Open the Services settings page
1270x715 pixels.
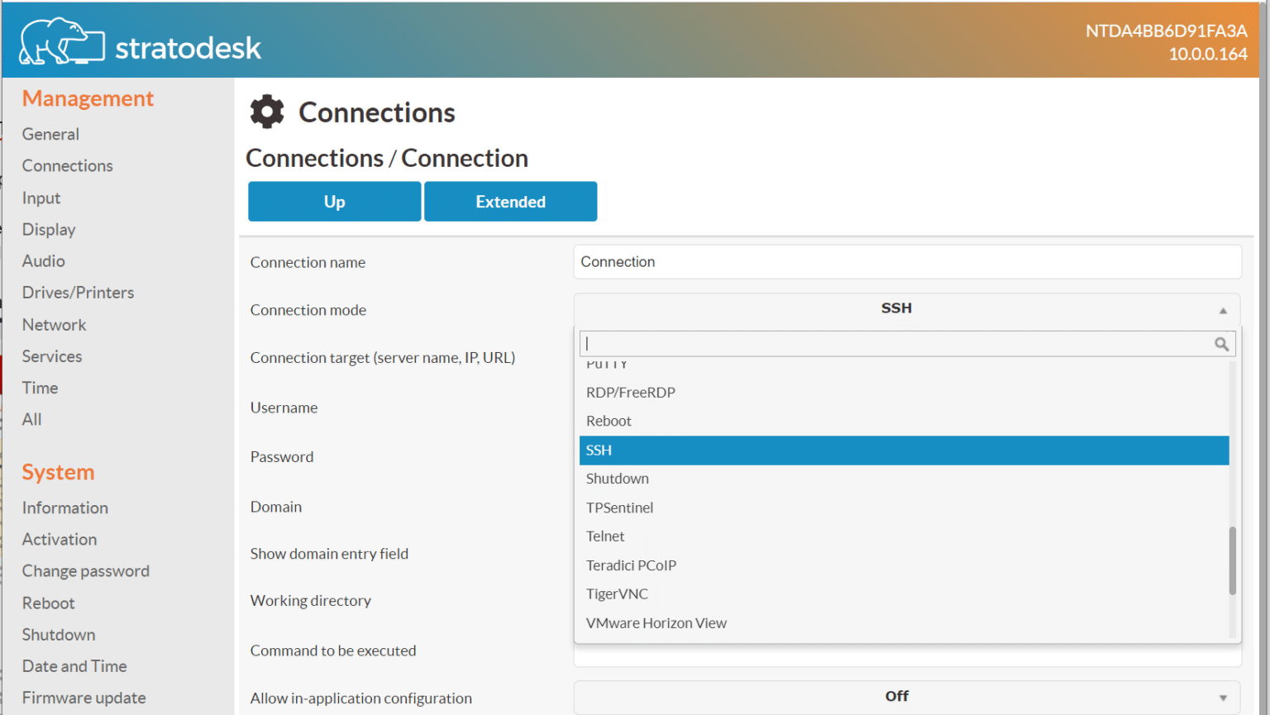pyautogui.click(x=52, y=356)
